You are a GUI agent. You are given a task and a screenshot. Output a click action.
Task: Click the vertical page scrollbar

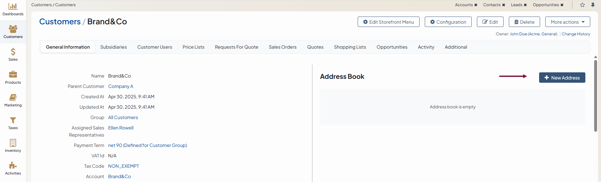[595, 96]
